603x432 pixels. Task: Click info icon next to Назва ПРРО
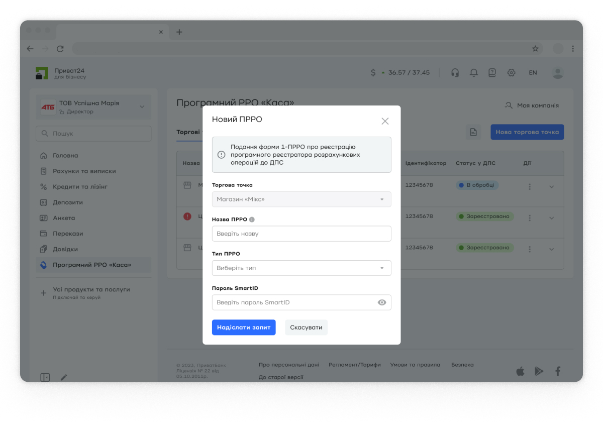(252, 220)
